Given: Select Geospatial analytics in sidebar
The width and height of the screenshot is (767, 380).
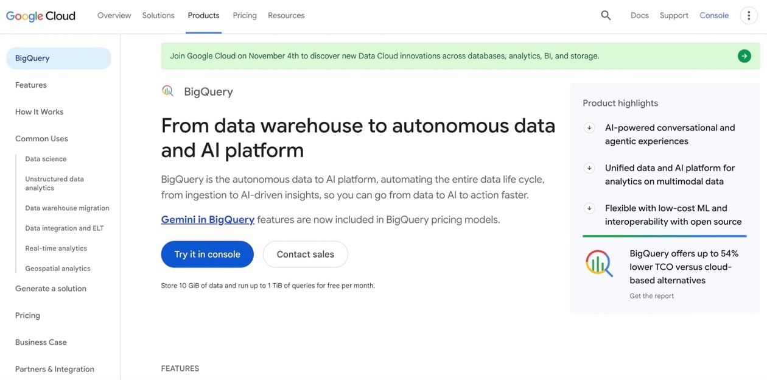Looking at the screenshot, I should pos(58,269).
